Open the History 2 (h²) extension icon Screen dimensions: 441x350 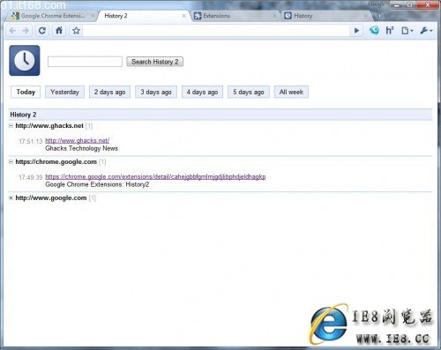[390, 30]
